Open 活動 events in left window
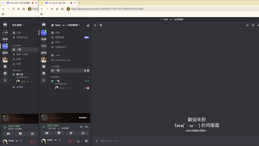259x146 pixels. click(x=25, y=33)
